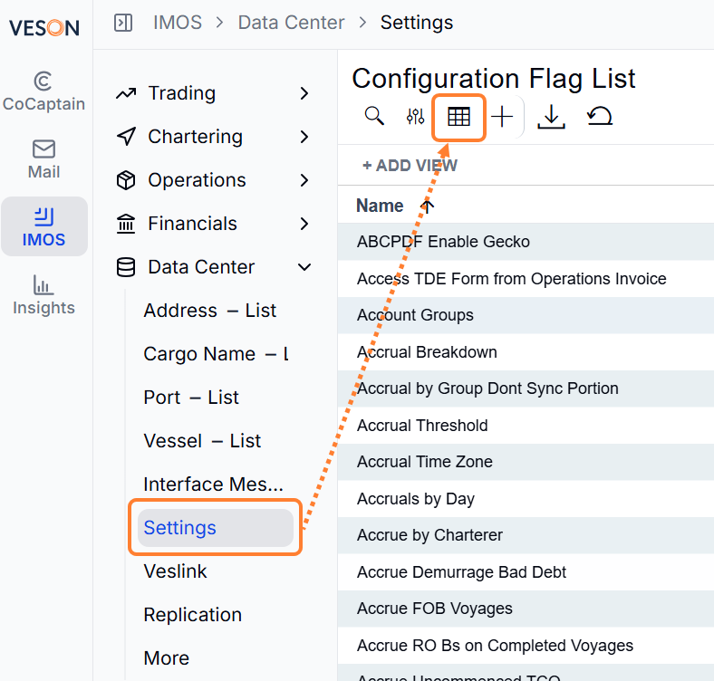714x681 pixels.
Task: Open Mail from the sidebar
Action: 43,159
